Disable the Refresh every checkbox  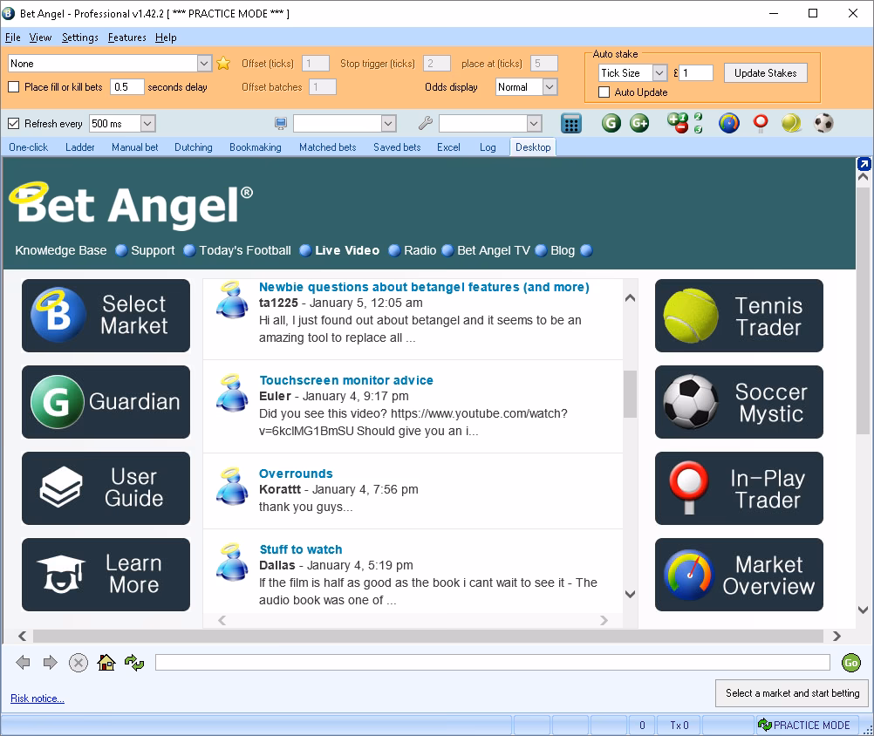pos(12,123)
